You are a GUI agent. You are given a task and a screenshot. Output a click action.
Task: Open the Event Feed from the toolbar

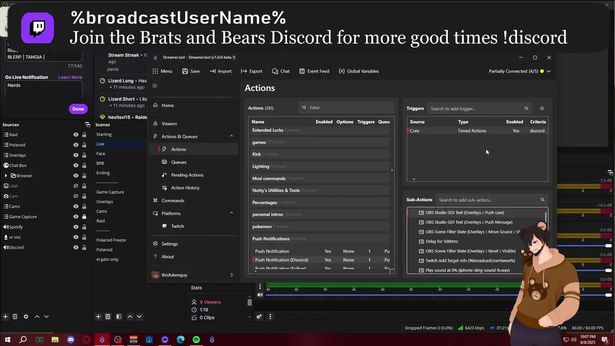[314, 71]
